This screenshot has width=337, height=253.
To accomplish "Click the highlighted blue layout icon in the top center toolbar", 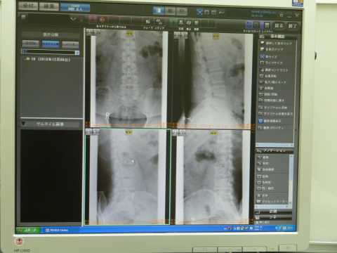I will click(159, 11).
